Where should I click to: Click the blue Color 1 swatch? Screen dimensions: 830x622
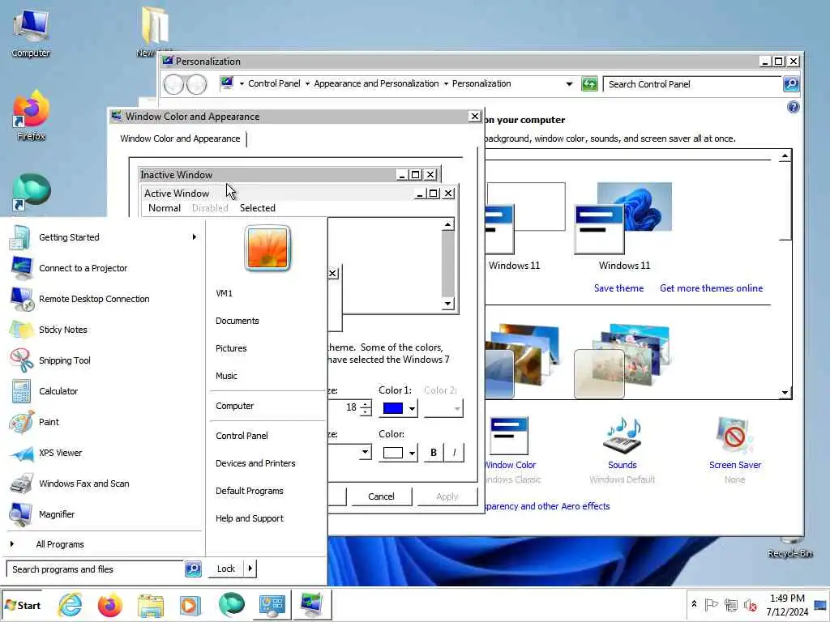393,408
